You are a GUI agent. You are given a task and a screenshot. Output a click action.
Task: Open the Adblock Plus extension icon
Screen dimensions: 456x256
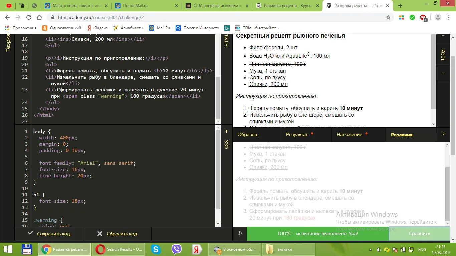click(x=423, y=18)
